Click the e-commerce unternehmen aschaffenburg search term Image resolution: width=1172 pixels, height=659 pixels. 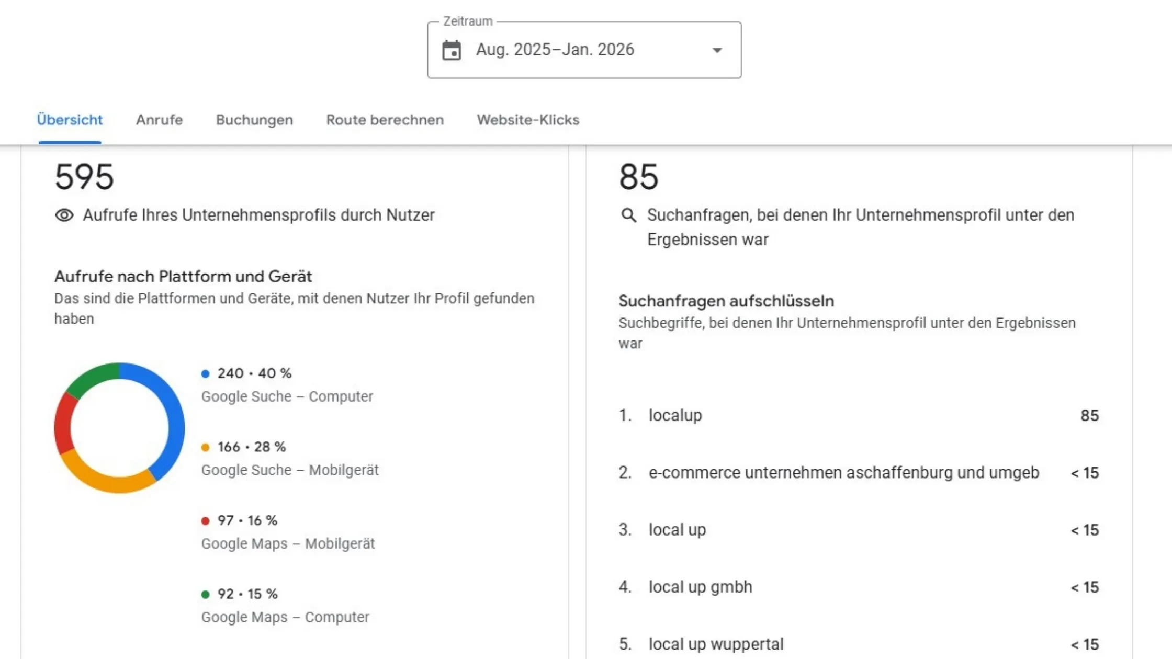pyautogui.click(x=843, y=472)
